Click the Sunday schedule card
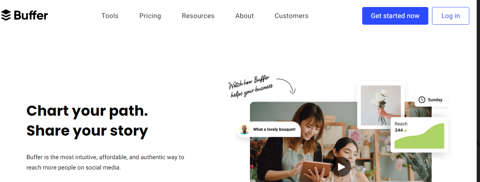The image size is (480, 182). (431, 100)
